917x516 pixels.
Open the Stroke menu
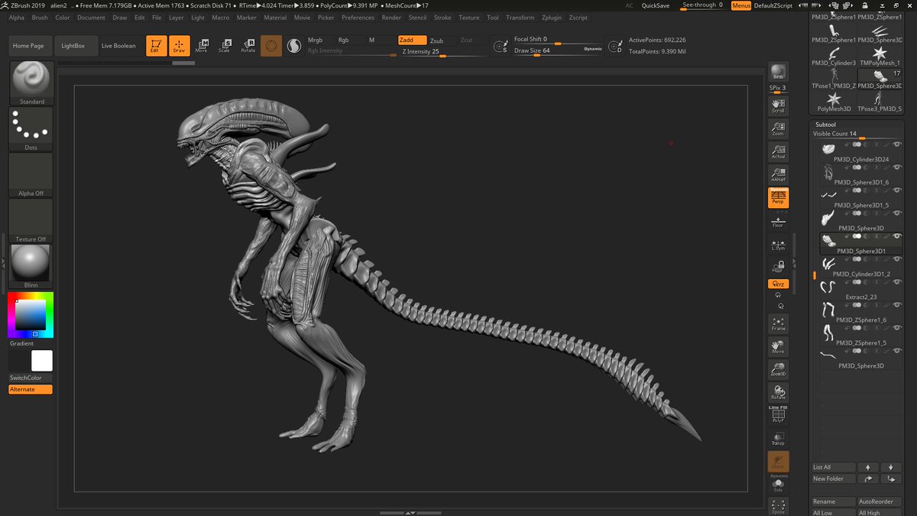[442, 17]
